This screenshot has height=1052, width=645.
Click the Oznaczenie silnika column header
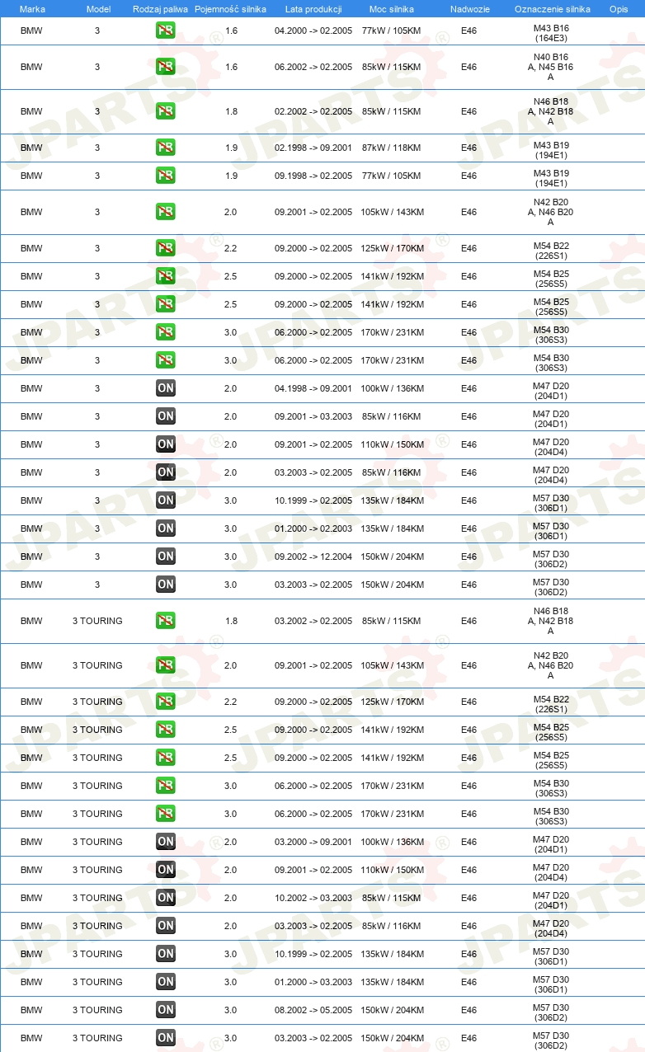552,9
